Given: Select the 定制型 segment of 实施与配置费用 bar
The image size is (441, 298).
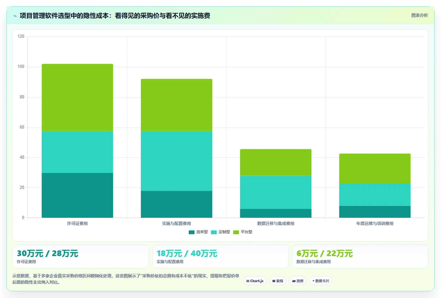Looking at the screenshot, I should click(176, 161).
